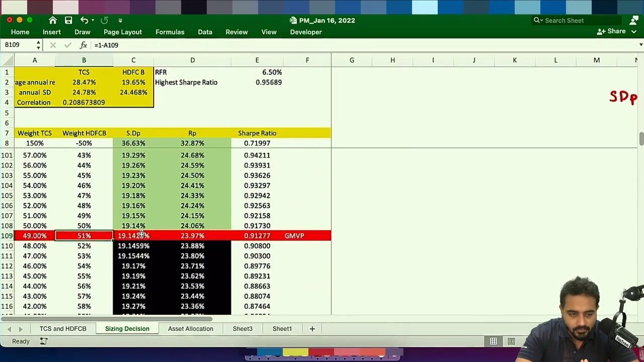Select cell 19.1459% in row 110
Image resolution: width=644 pixels, height=362 pixels.
click(x=133, y=246)
